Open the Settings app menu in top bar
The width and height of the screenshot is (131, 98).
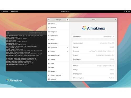[15, 11]
